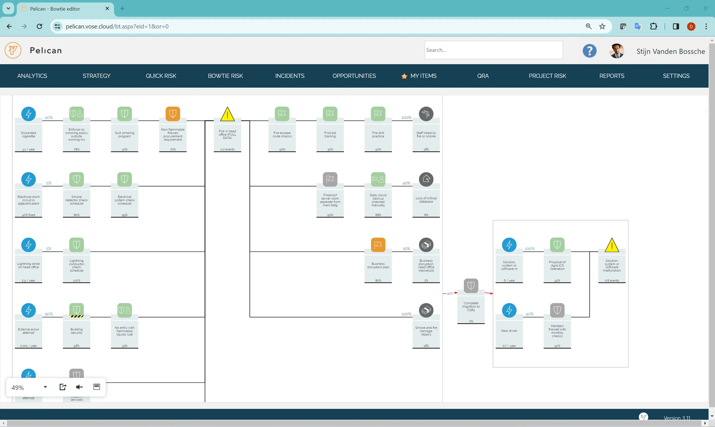The image size is (715, 427).
Task: Click the connector plug icon in zoom toolbar
Action: 80,387
